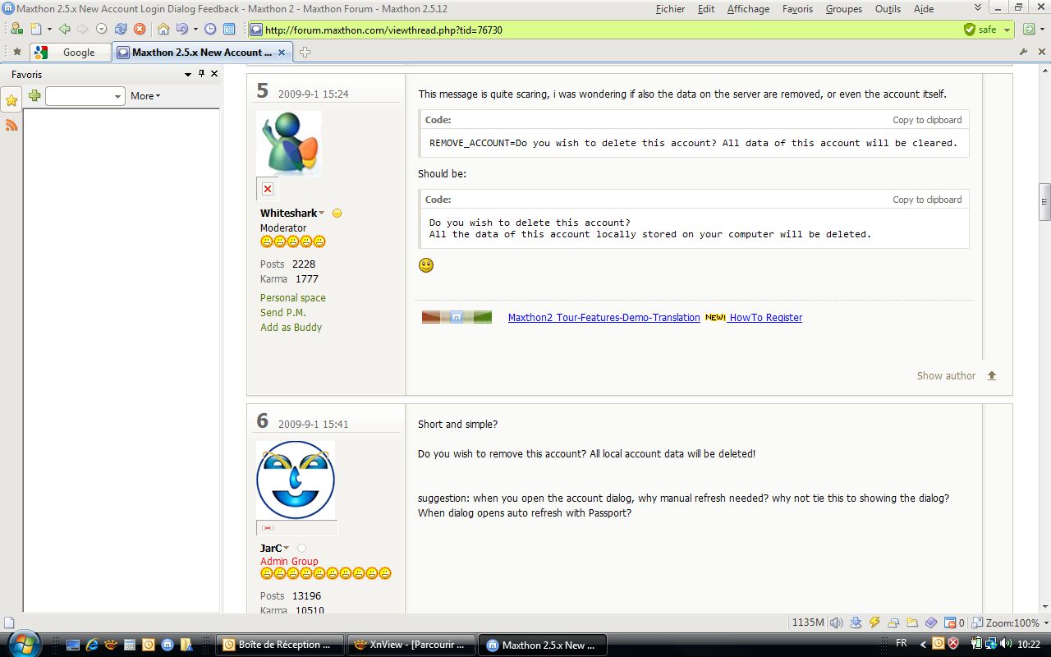Select the Favorites star sidebar icon
Viewport: 1051px width, 657px height.
point(11,100)
